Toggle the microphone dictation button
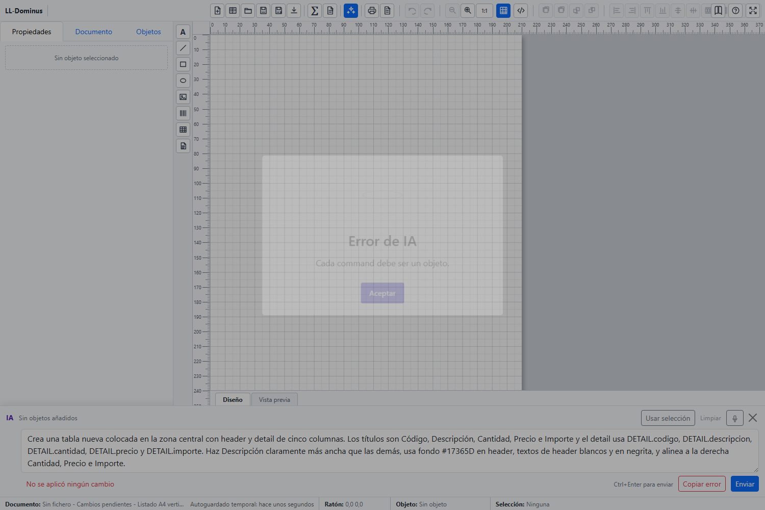This screenshot has width=765, height=510. tap(735, 418)
